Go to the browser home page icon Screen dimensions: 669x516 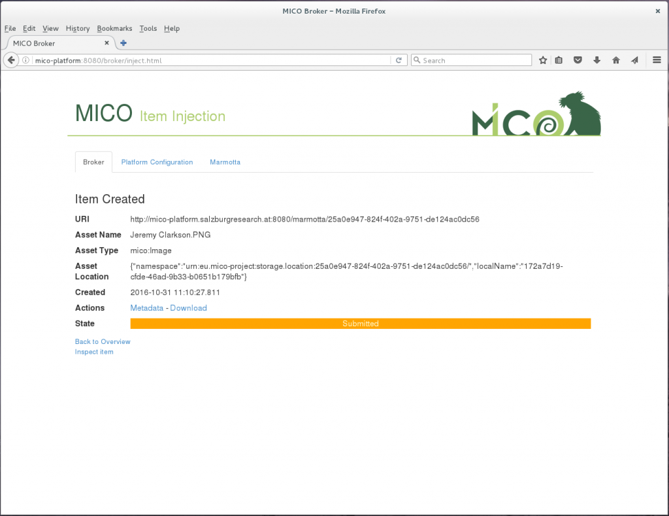point(615,60)
